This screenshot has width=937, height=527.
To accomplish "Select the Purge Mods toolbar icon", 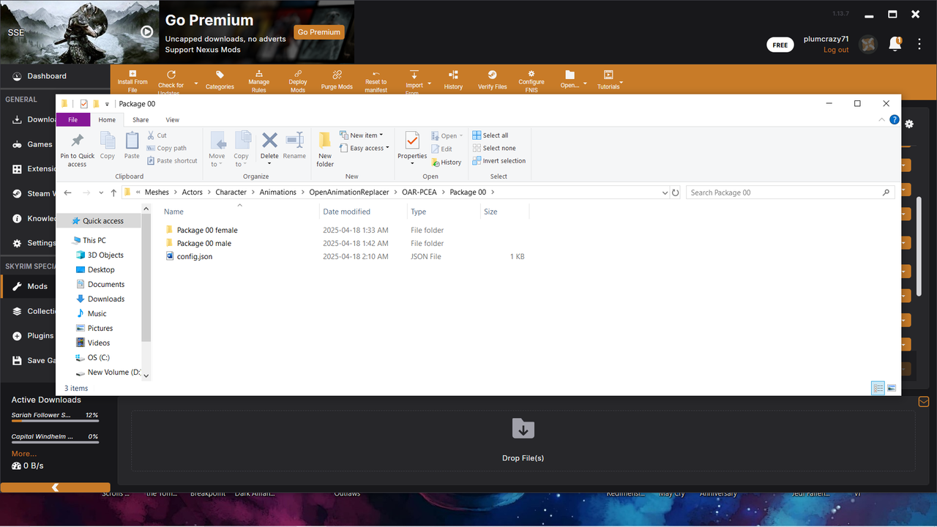I will pyautogui.click(x=337, y=77).
